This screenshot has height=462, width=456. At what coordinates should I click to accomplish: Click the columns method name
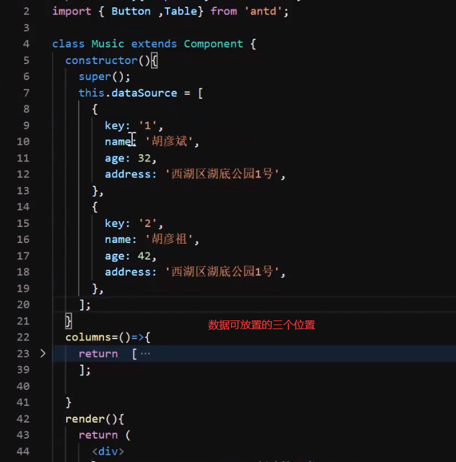coord(88,337)
